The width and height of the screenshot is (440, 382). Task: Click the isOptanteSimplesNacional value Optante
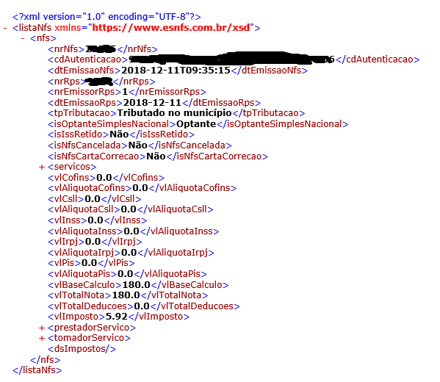196,124
